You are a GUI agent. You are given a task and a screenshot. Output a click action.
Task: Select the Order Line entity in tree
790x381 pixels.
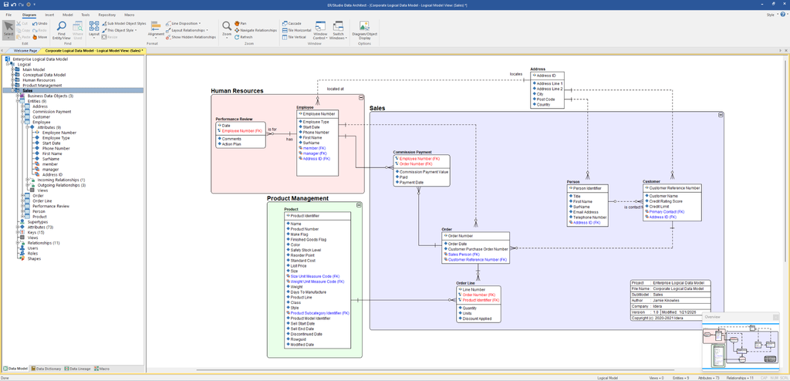42,201
